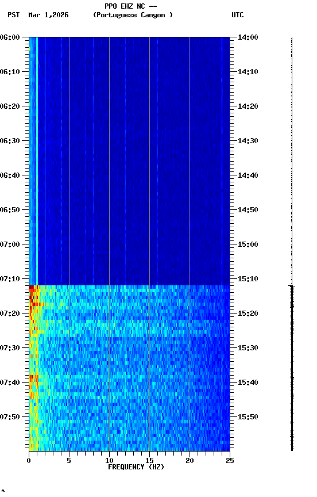
Task: Click the PST timezone label
Action: (14, 15)
